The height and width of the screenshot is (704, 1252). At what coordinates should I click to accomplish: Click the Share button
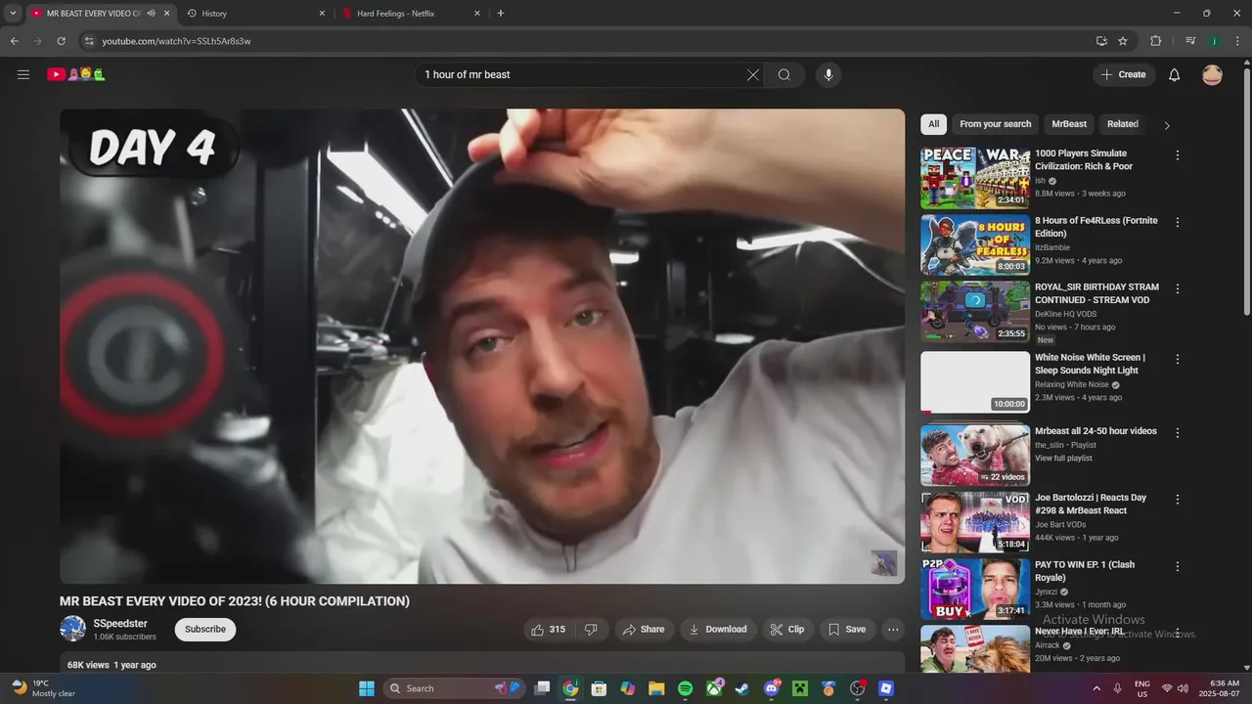(644, 630)
